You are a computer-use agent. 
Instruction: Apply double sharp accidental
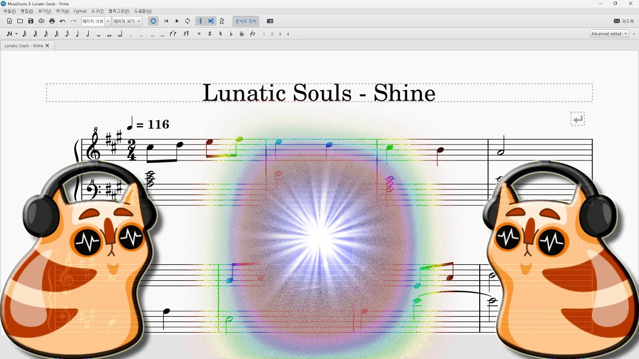(199, 34)
